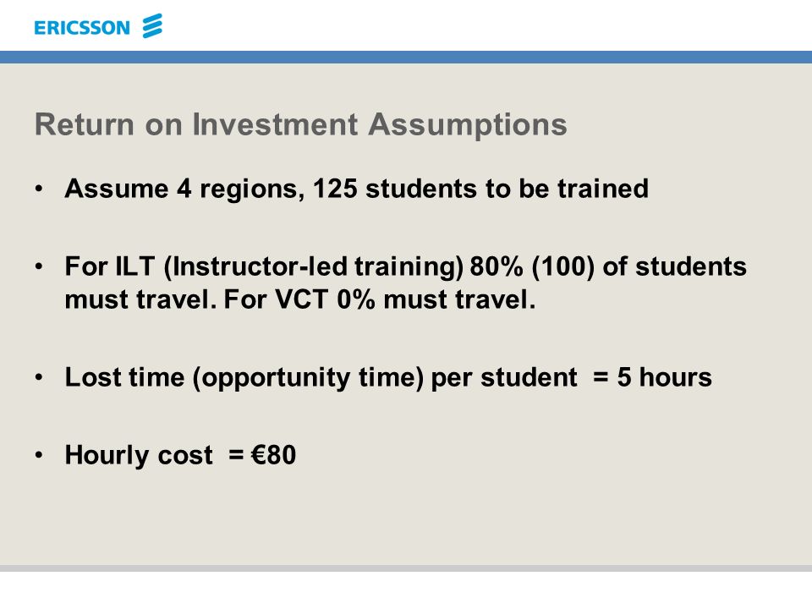This screenshot has width=812, height=609.
Task: Click the euro symbol in €80
Action: pos(259,455)
